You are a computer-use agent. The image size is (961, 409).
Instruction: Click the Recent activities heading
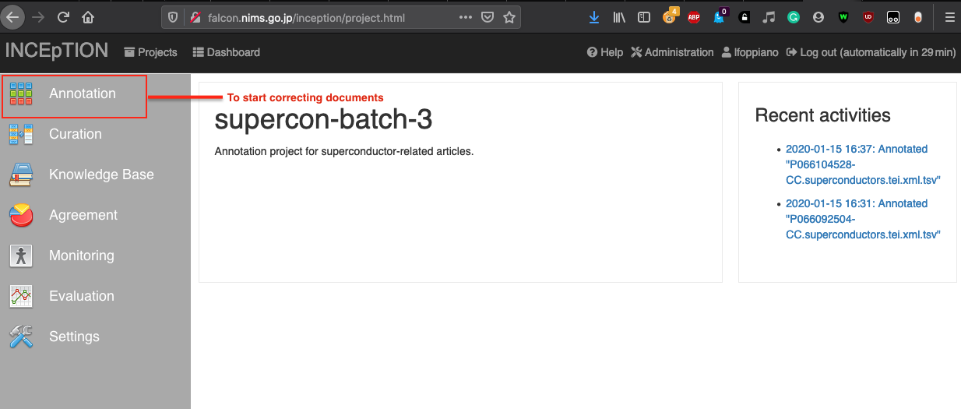(x=822, y=115)
